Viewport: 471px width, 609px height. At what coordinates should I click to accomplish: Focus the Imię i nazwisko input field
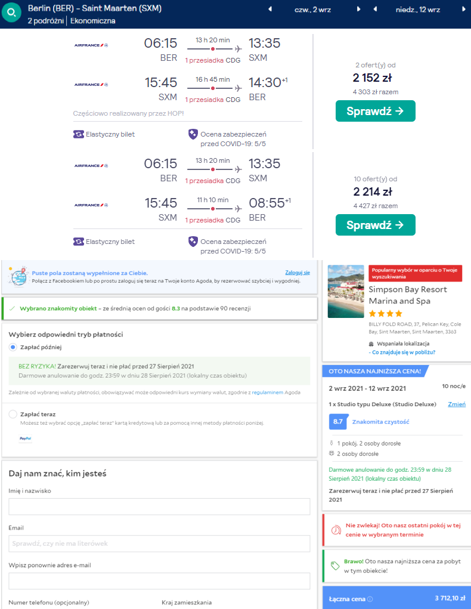[x=159, y=506]
